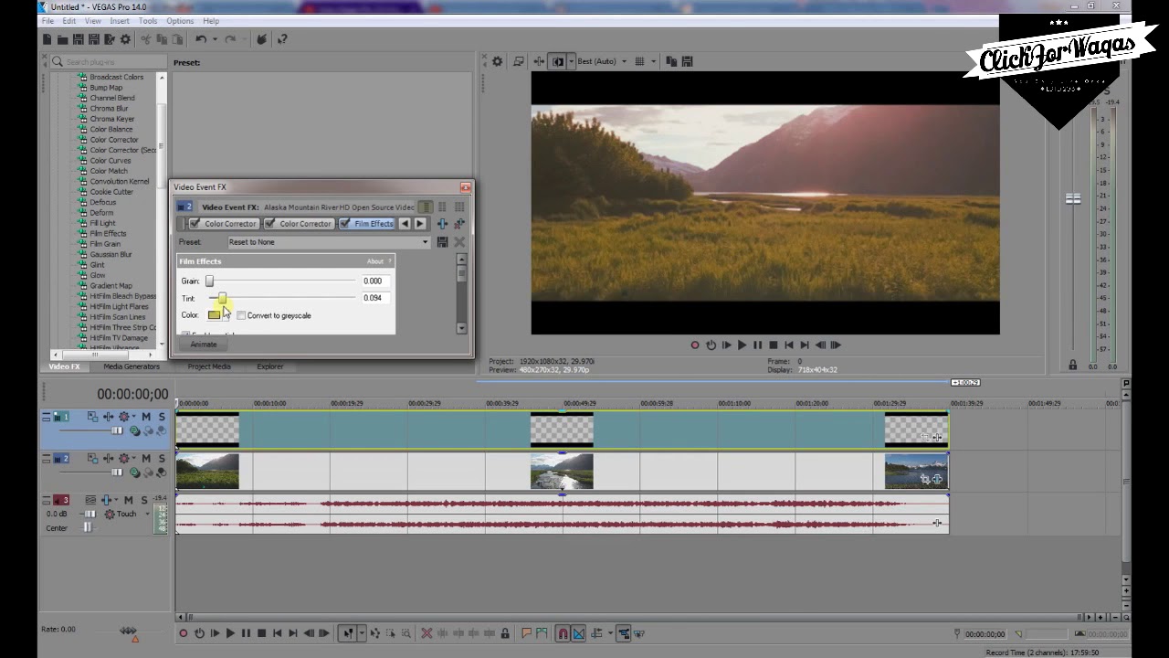1169x658 pixels.
Task: Delete preset X icon in Video Event FX
Action: click(459, 242)
